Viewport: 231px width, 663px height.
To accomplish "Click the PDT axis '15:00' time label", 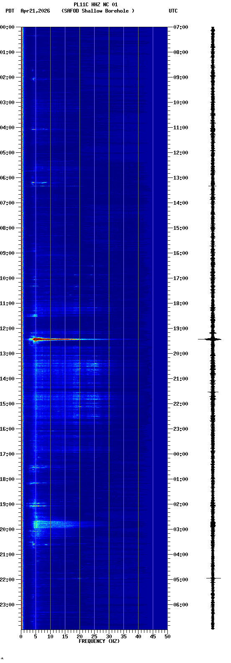I will [x=8, y=404].
